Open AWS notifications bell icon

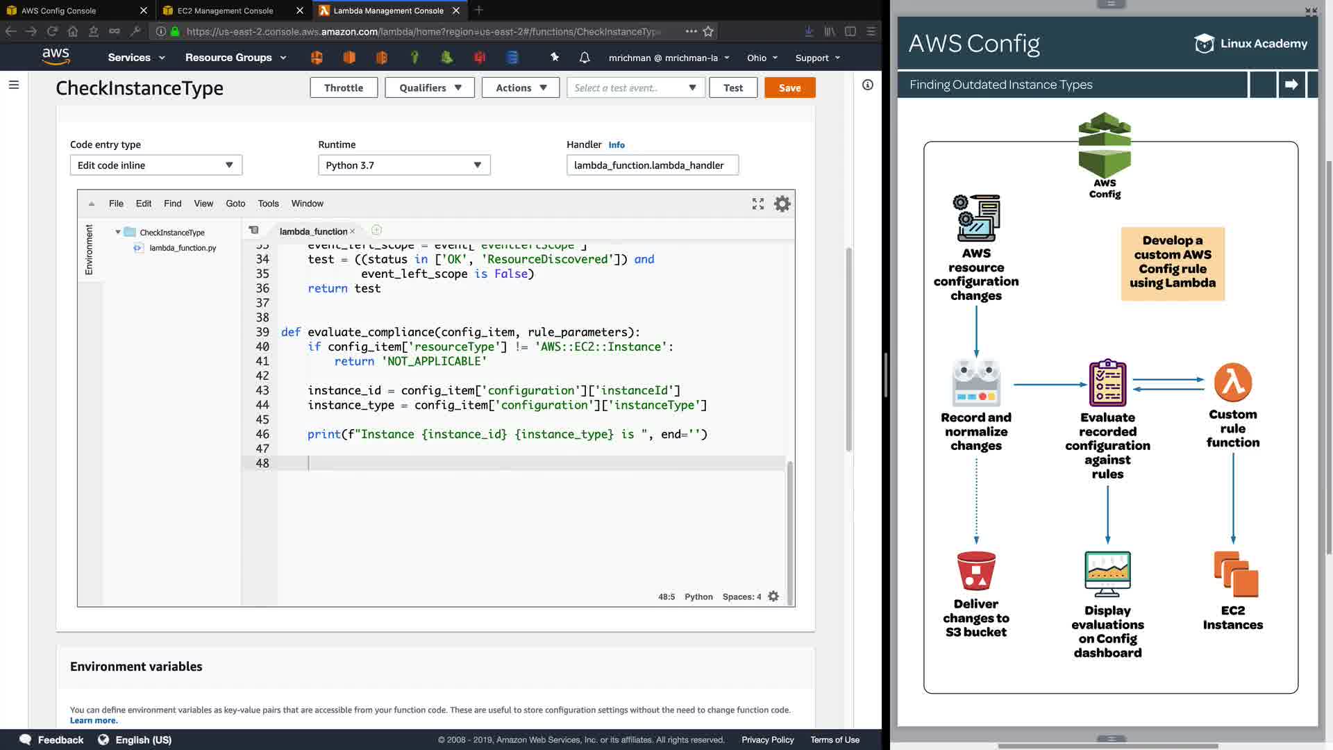[585, 58]
